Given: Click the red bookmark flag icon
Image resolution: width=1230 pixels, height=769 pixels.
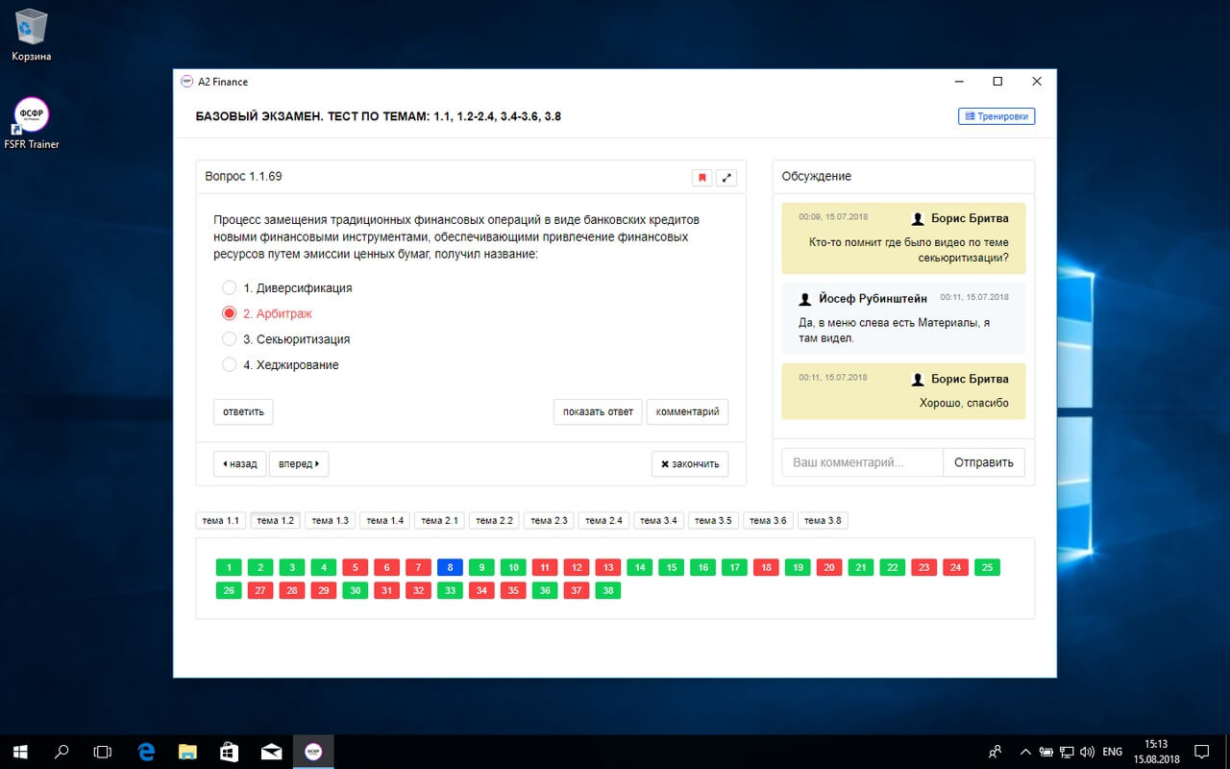Looking at the screenshot, I should tap(702, 178).
